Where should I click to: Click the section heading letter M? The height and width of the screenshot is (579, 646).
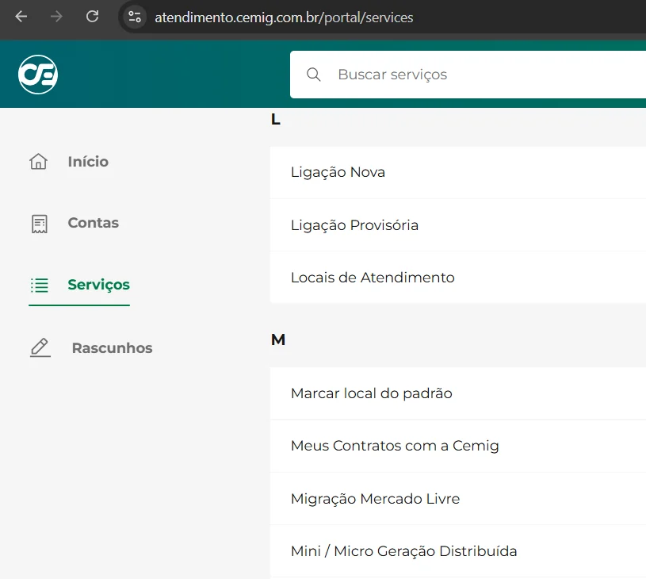[278, 339]
